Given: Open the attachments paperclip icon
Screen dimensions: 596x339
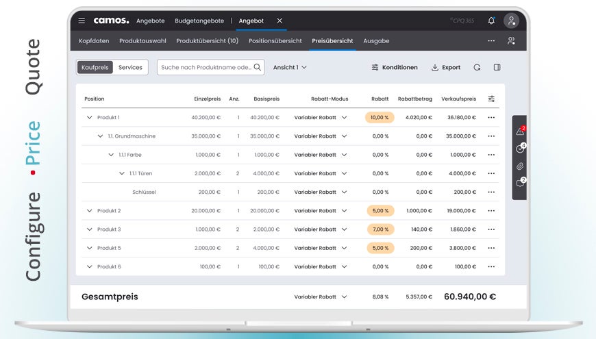Looking at the screenshot, I should (x=520, y=166).
